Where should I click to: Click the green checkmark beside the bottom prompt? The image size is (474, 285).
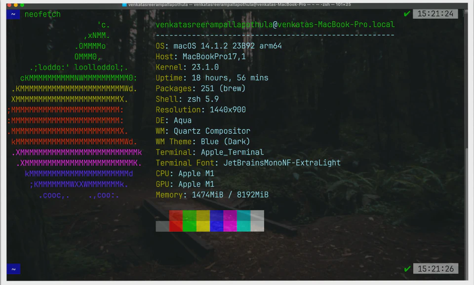click(407, 269)
